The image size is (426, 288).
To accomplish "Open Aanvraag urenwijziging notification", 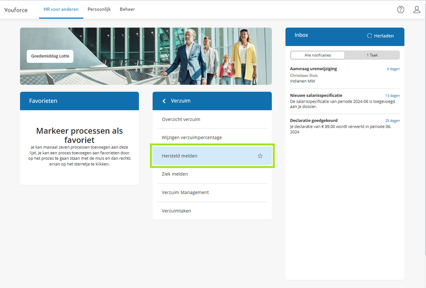I will click(345, 75).
